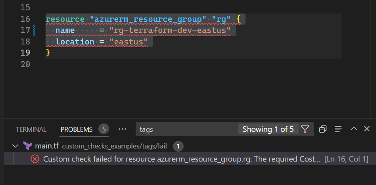Click the "azurerm_resource_group" string
The image size is (376, 185).
point(148,19)
